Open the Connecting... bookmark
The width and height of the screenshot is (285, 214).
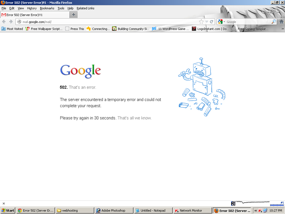[x=98, y=29]
